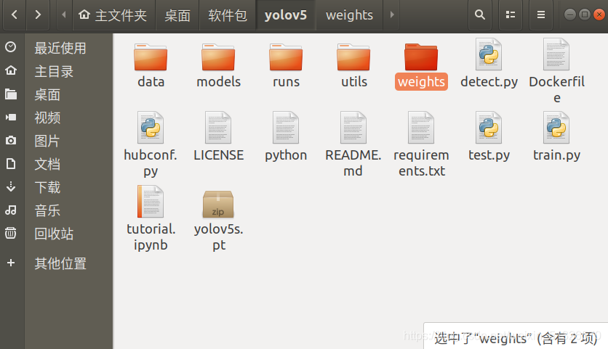This screenshot has height=349, width=608.
Task: Click the "yolov5s.pt" file name text
Action: point(218,237)
